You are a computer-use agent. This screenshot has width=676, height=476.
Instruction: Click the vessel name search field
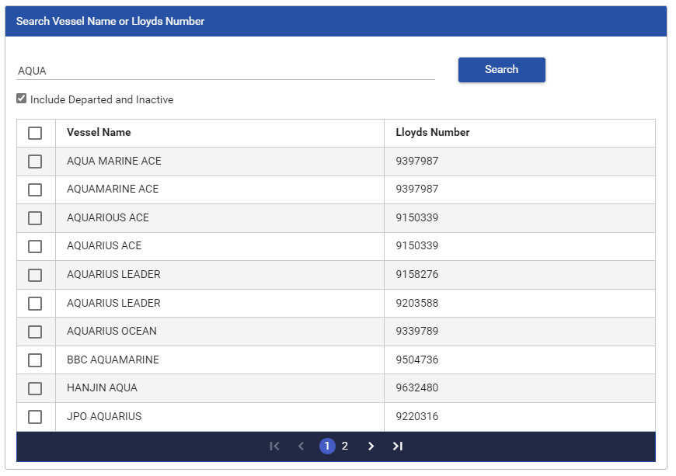pos(225,71)
